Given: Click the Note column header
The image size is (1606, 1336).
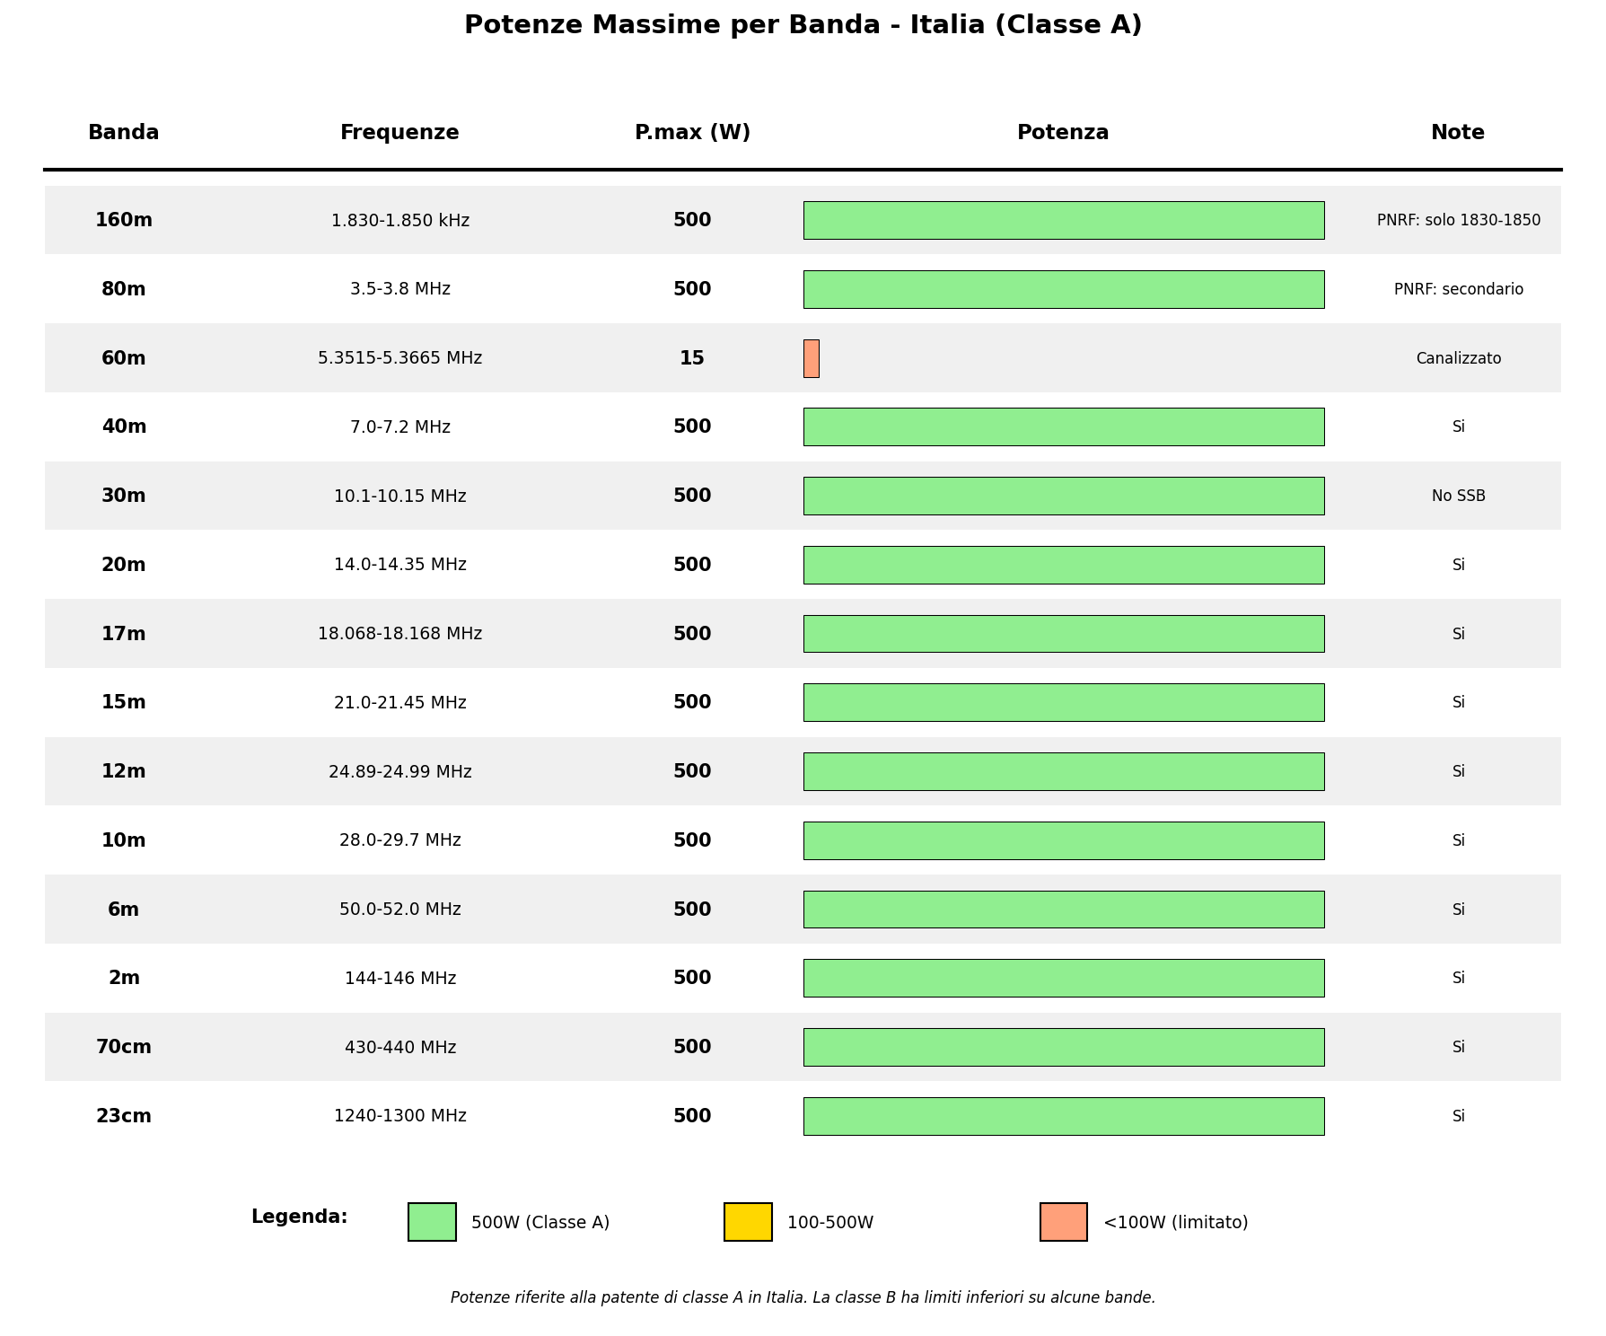Looking at the screenshot, I should tap(1458, 133).
